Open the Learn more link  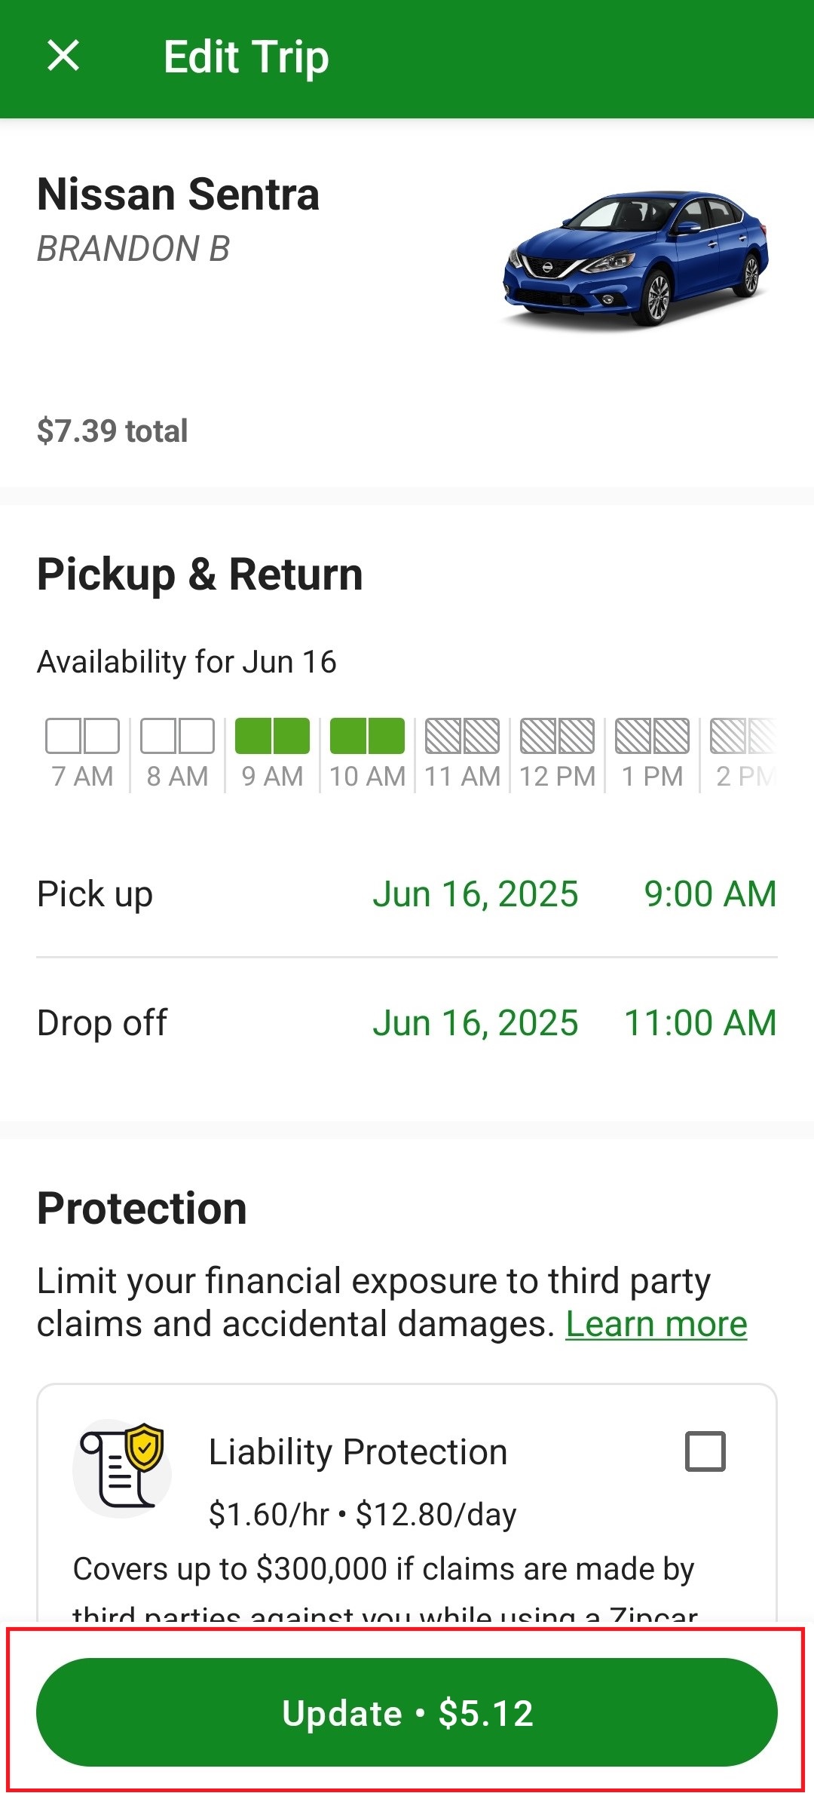pyautogui.click(x=656, y=1324)
